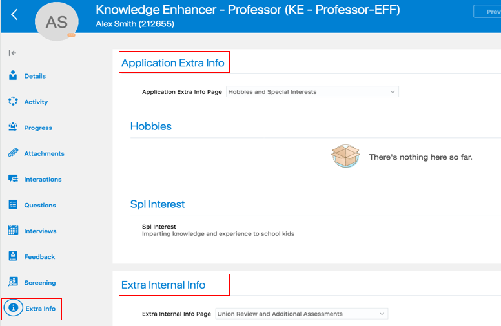Image resolution: width=501 pixels, height=326 pixels.
Task: Open the Application Extra Info Page dropdown
Action: 312,92
